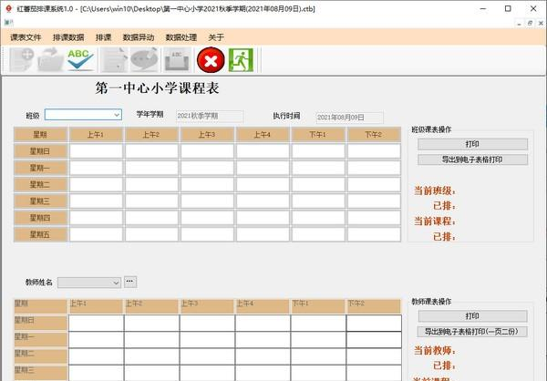Image resolution: width=547 pixels, height=381 pixels.
Task: Click the ABC printer toolbar icon
Action: click(177, 59)
